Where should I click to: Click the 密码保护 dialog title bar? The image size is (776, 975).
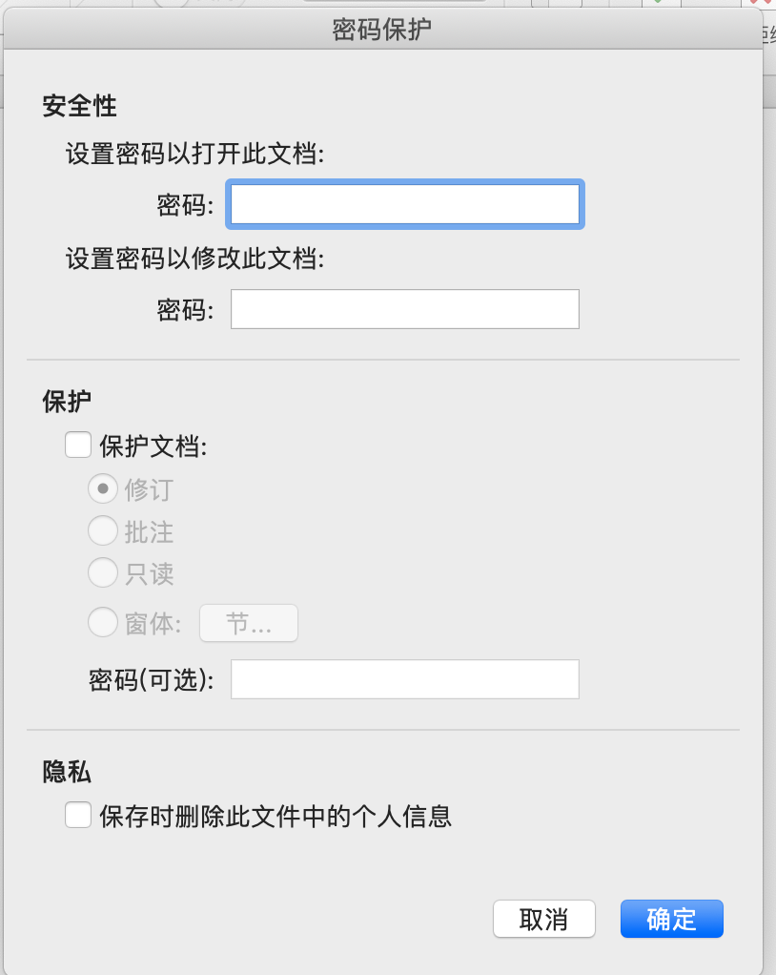[382, 30]
